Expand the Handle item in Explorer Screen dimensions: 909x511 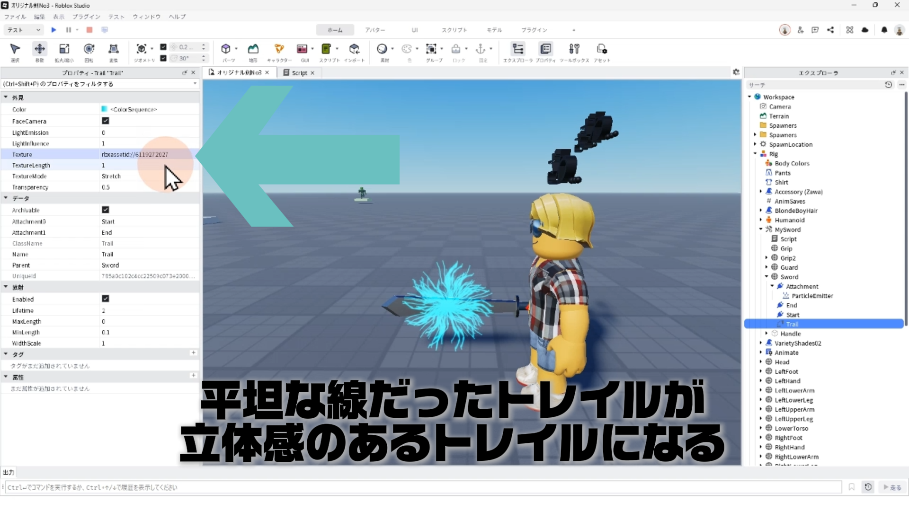click(766, 334)
